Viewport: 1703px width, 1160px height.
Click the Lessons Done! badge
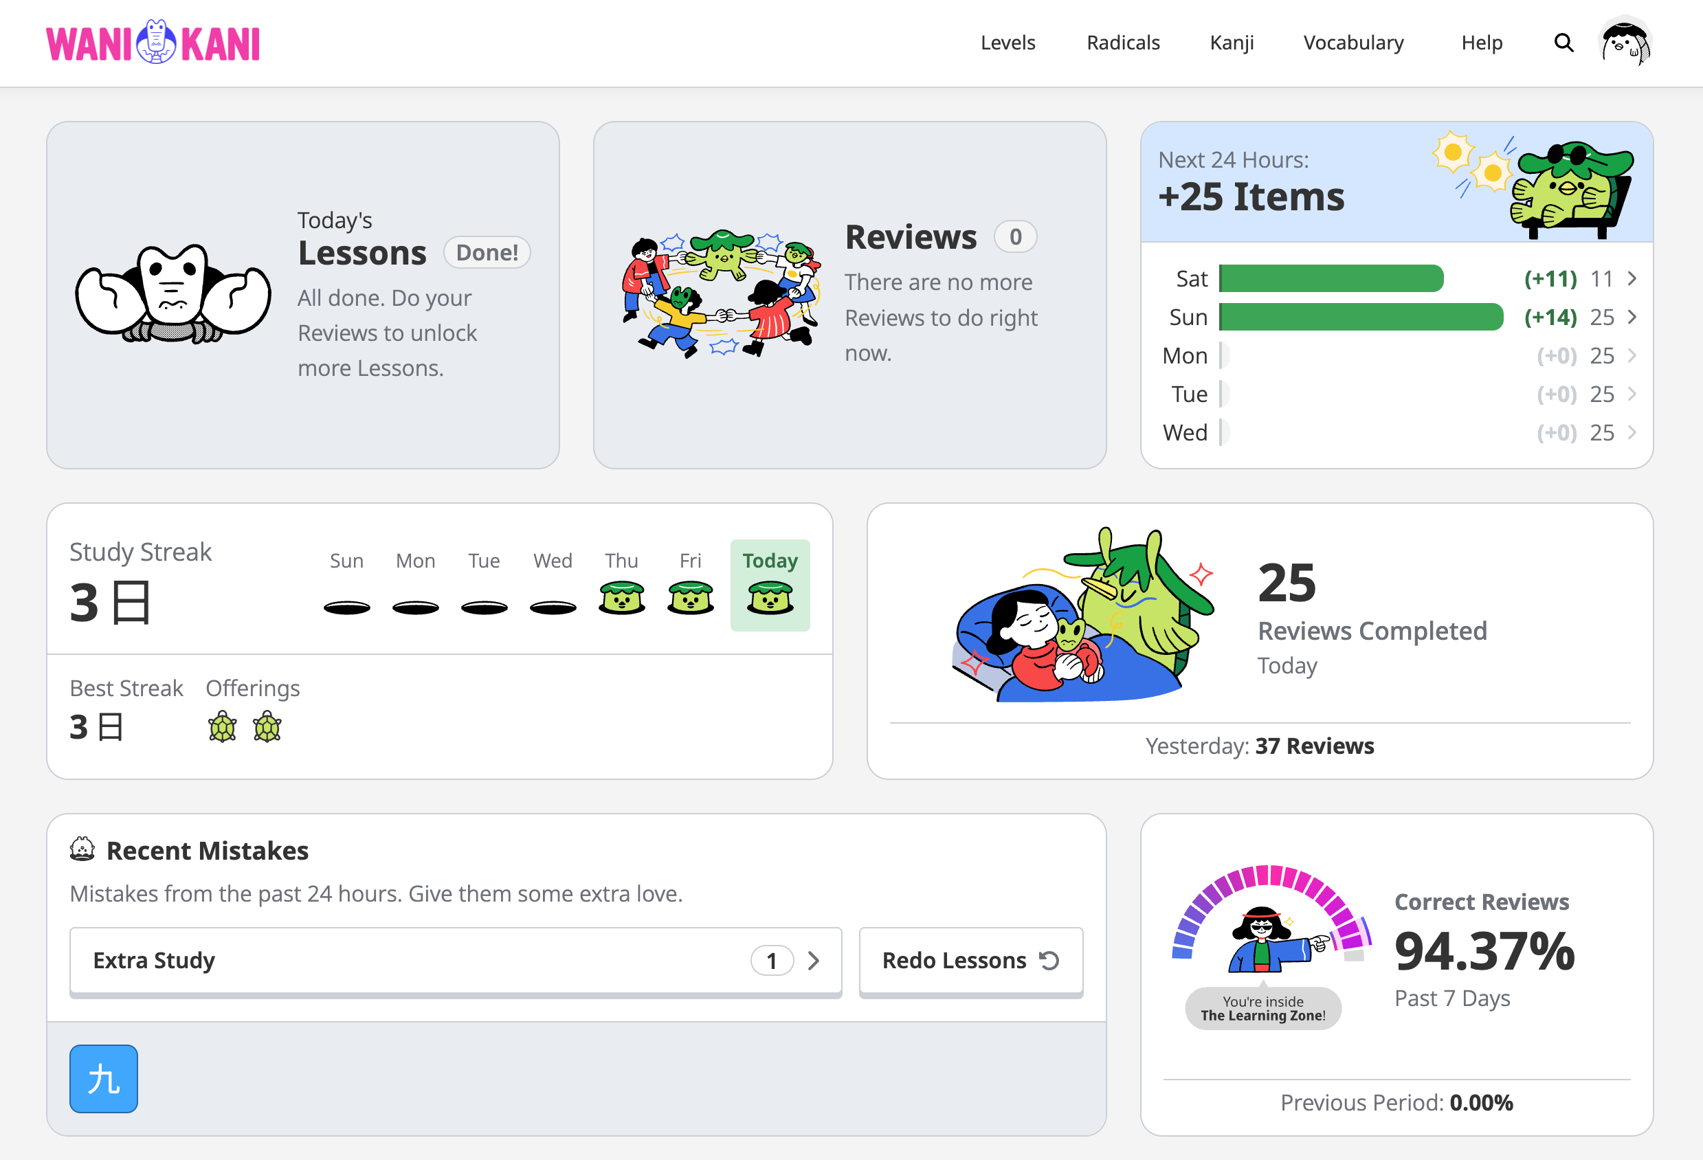tap(487, 253)
